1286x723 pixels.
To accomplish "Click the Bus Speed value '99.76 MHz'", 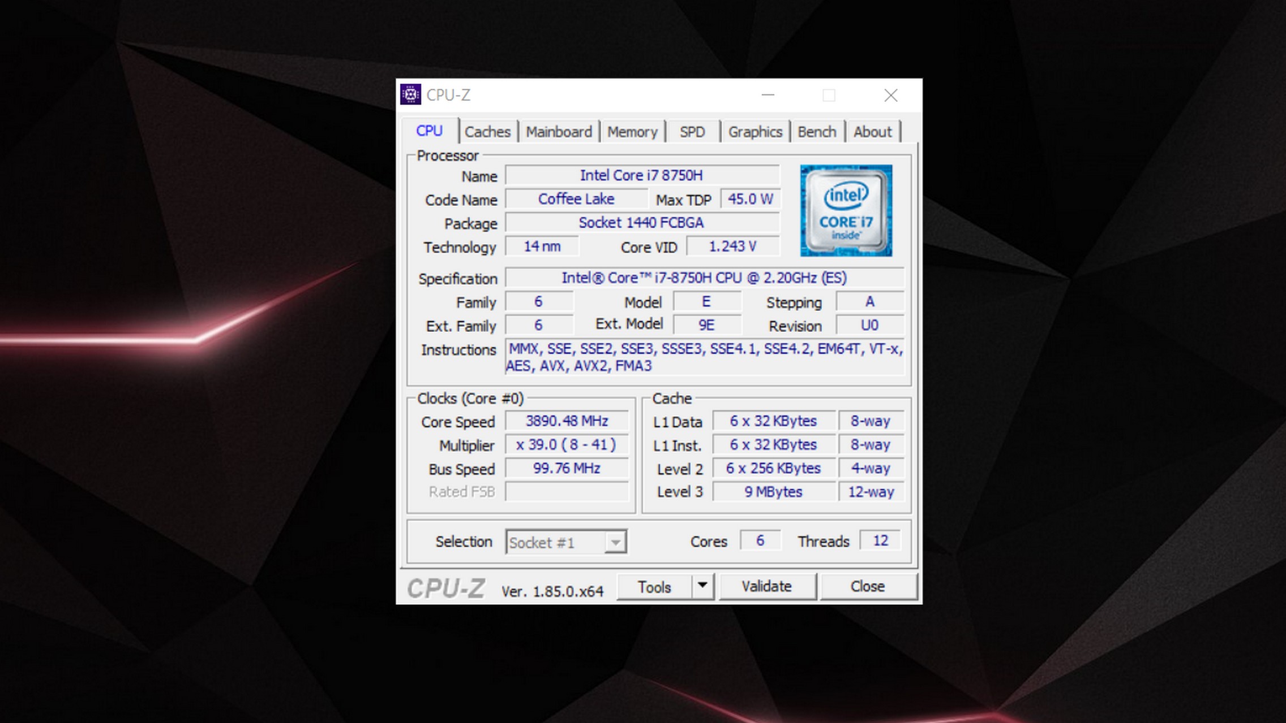I will 567,469.
